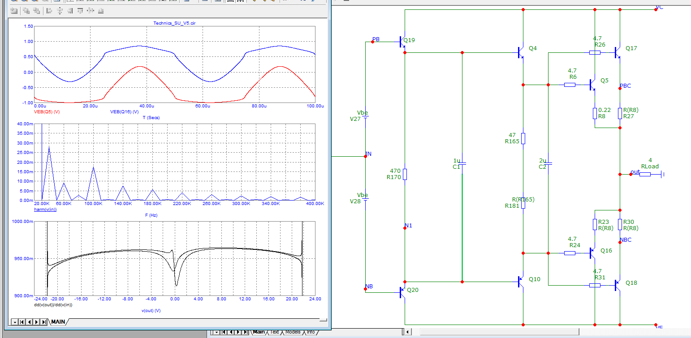Select resistor R27 symbol

(x=620, y=113)
